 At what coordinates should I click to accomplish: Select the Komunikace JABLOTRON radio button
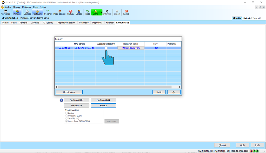click(x=66, y=121)
